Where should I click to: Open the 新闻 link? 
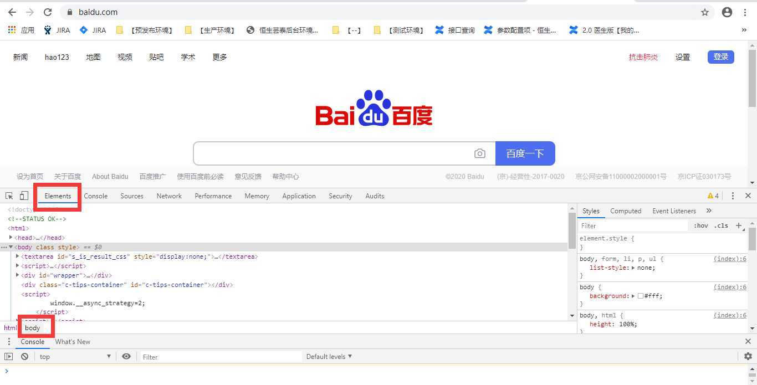(21, 57)
